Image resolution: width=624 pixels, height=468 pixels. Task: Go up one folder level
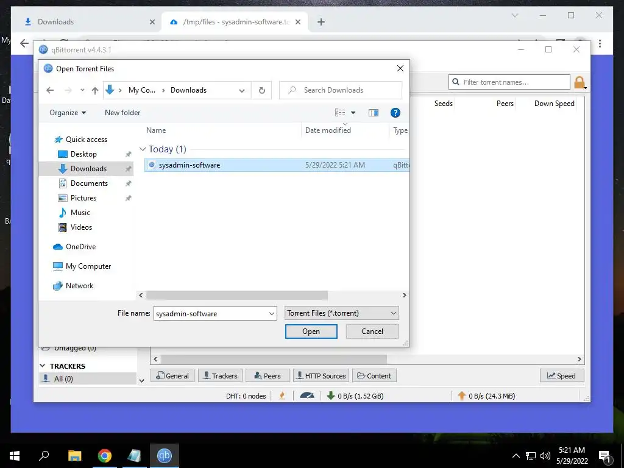tap(94, 90)
